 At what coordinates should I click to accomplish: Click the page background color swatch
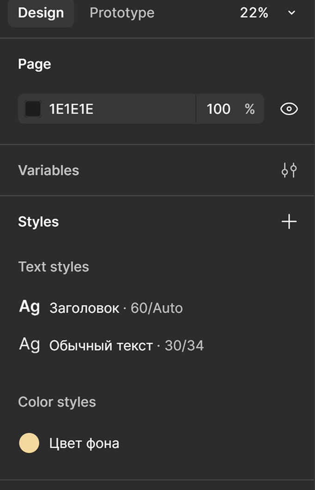click(x=33, y=109)
